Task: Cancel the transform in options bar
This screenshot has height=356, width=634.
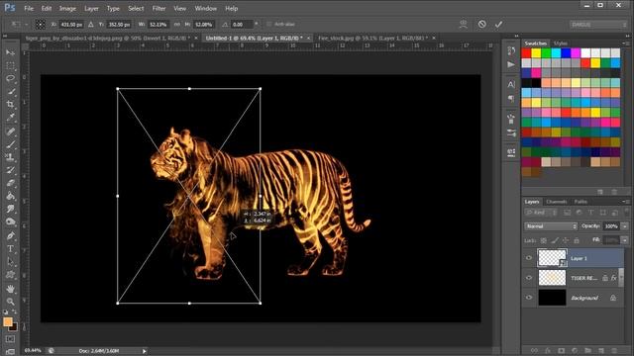Action: (x=482, y=24)
